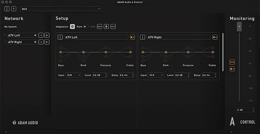Screen dimensions: 260x134
Task: Select the A7V Right name field in Network
Action: click(x=22, y=42)
